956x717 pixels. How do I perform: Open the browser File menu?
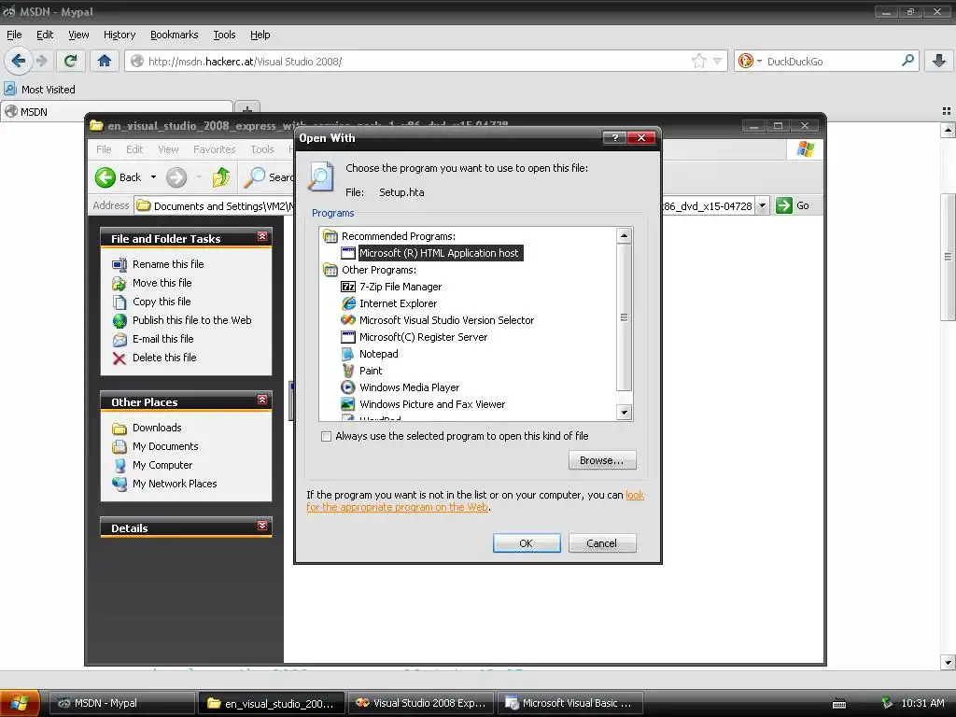tap(14, 35)
